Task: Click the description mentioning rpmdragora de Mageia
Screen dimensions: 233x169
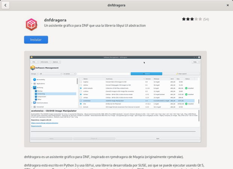Action: 104,157
